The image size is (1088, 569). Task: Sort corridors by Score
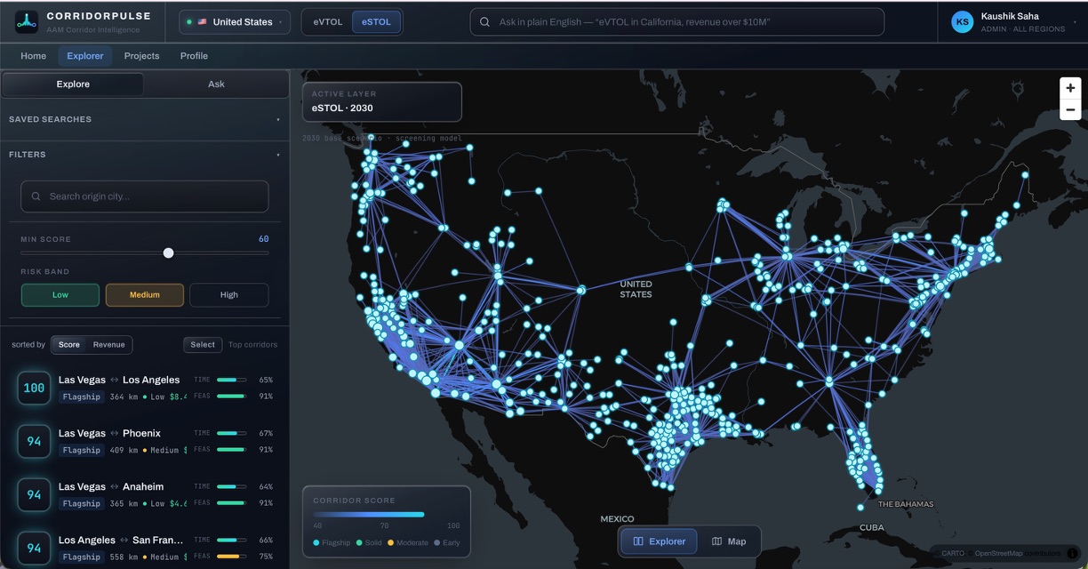(x=69, y=345)
